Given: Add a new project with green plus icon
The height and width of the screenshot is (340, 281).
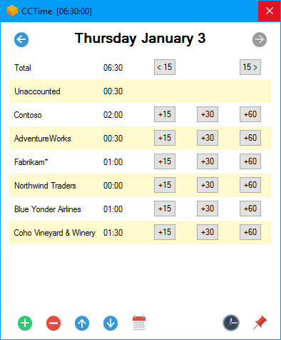Looking at the screenshot, I should 25,323.
